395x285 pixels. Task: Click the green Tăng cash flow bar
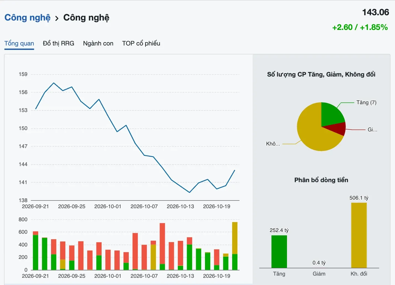(279, 251)
